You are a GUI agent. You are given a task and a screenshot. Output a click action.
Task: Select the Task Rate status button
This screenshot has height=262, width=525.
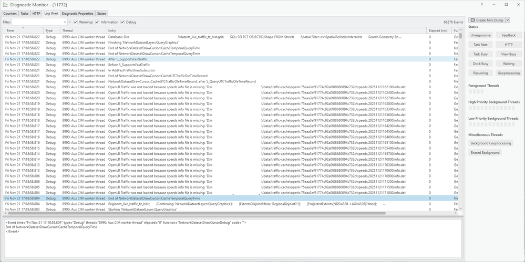coord(480,45)
